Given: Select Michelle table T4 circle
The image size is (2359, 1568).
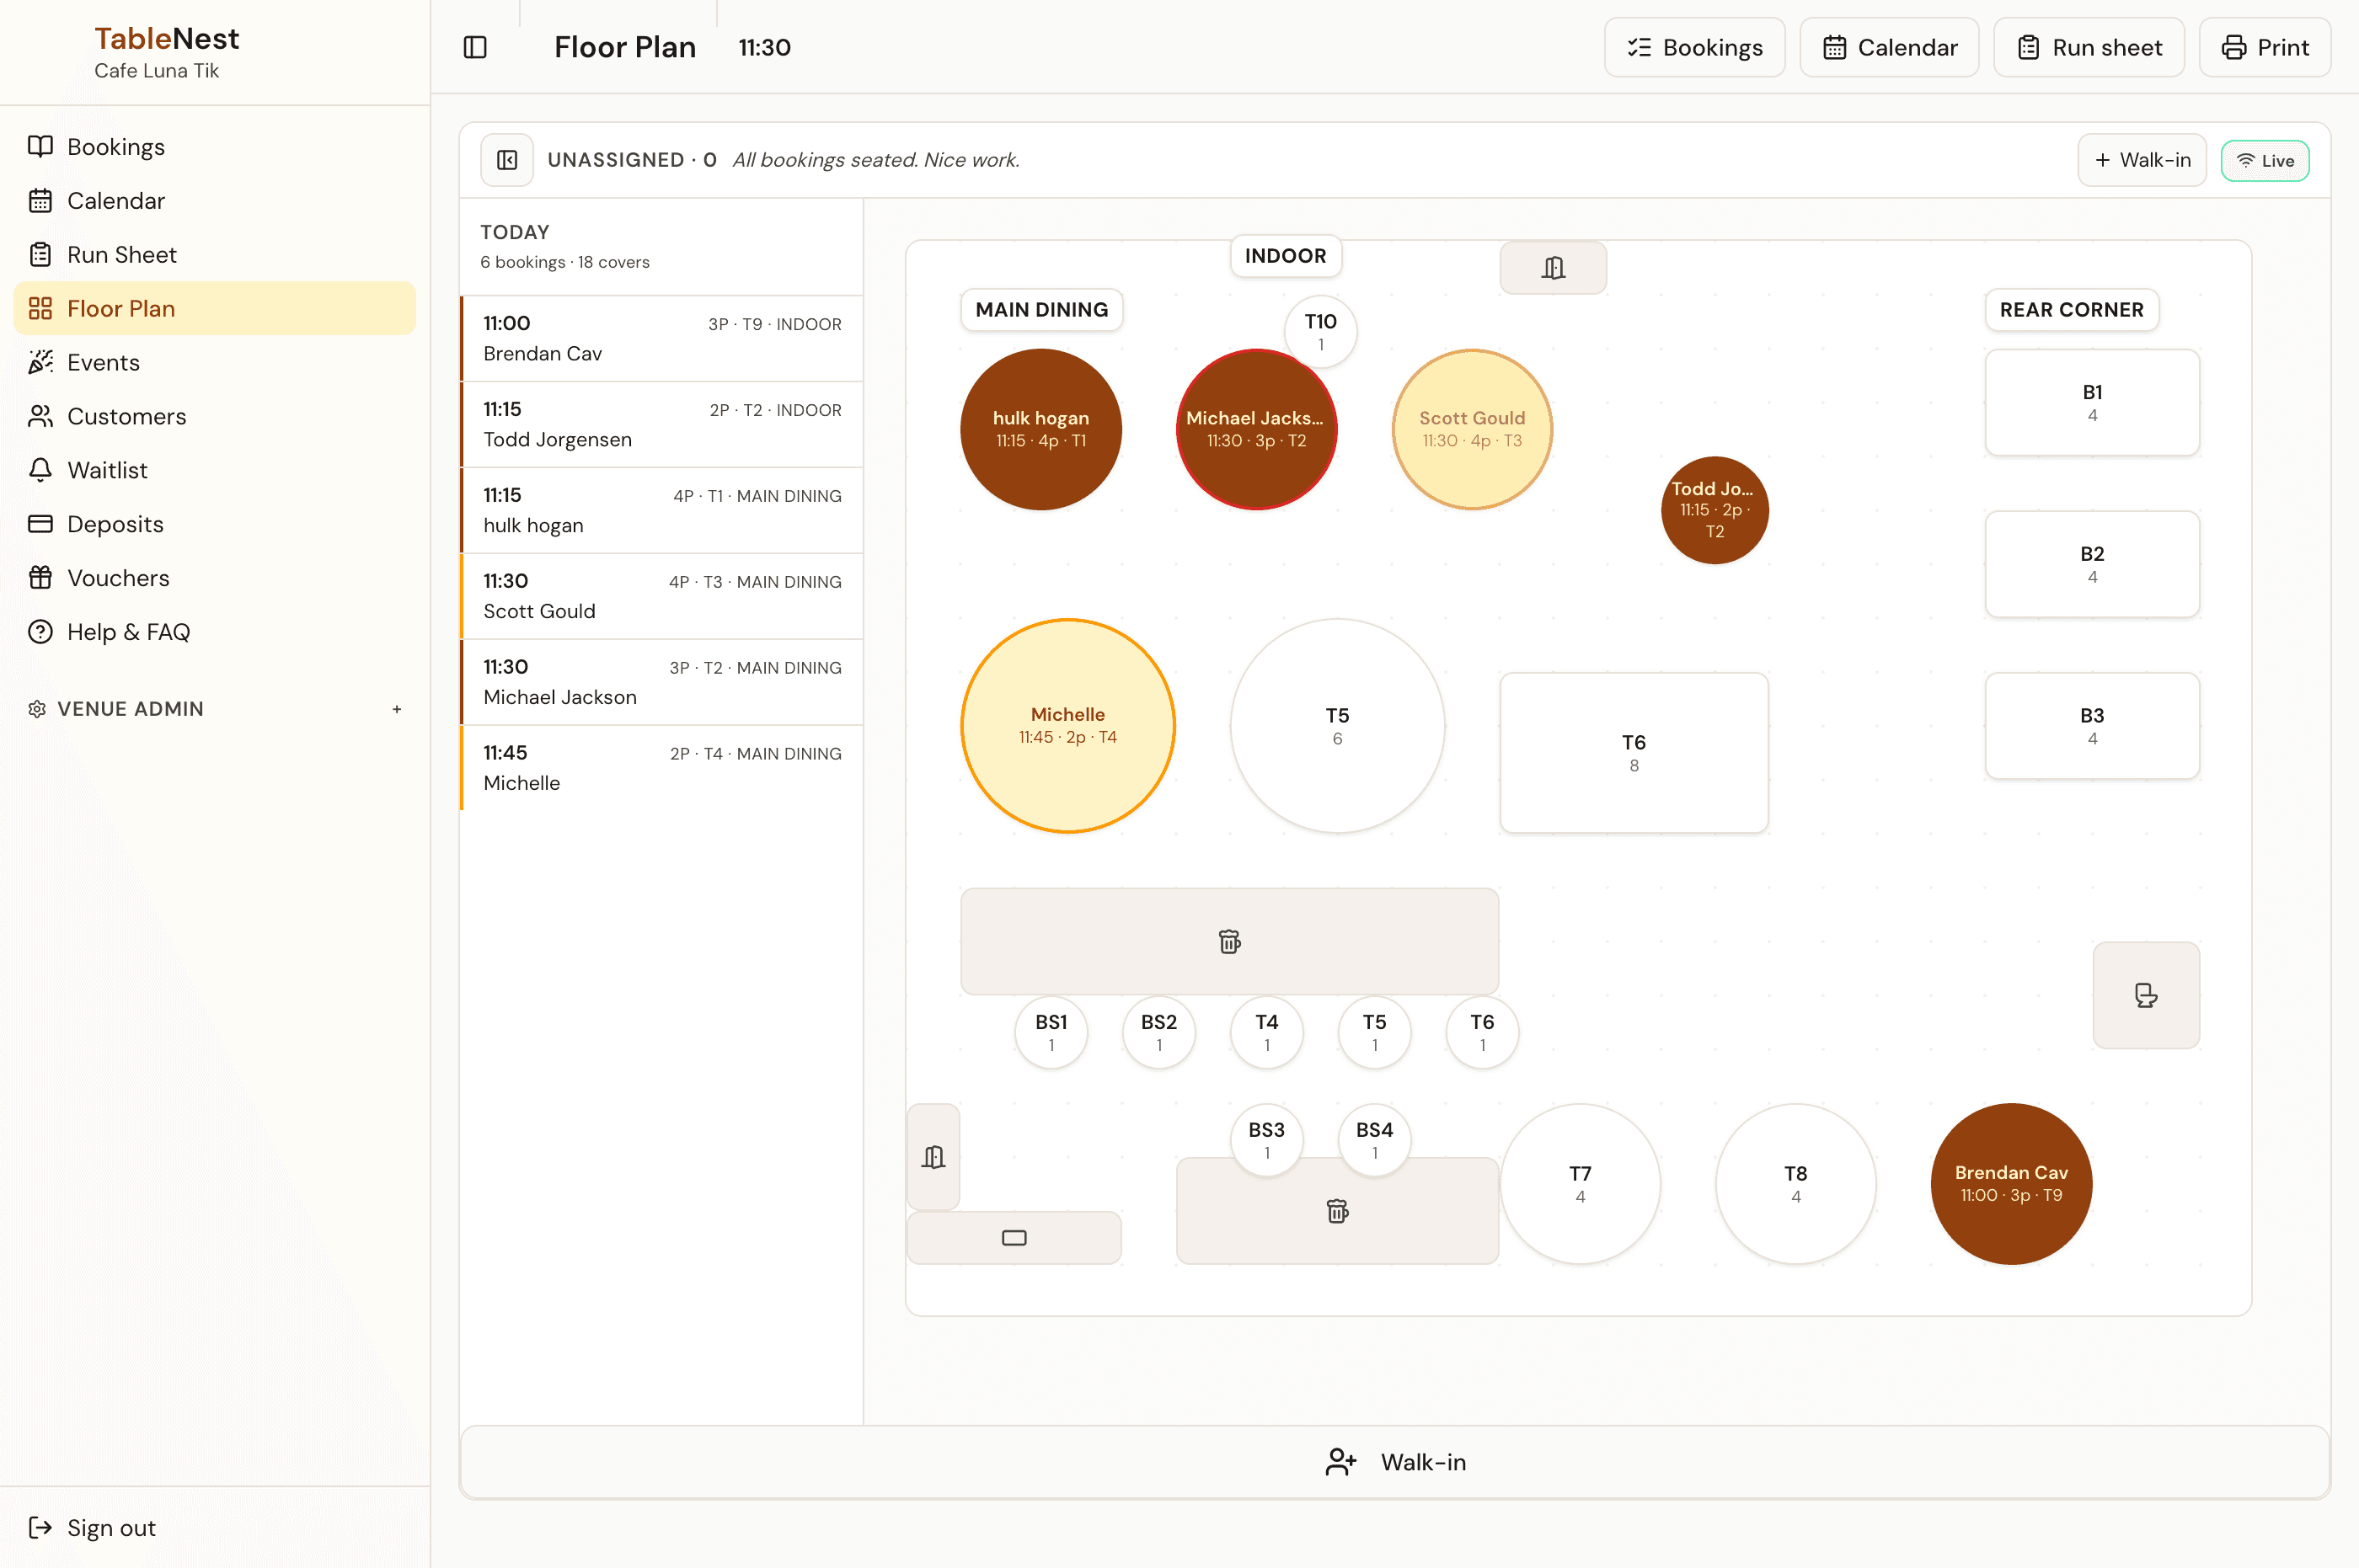Looking at the screenshot, I should [1067, 726].
